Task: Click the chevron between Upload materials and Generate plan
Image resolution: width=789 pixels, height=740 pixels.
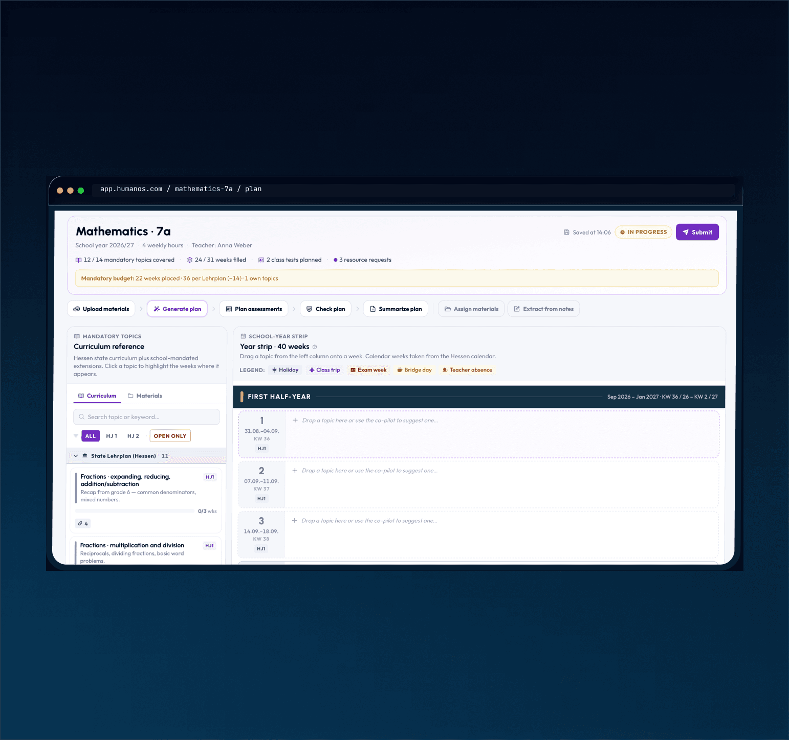Action: pyautogui.click(x=141, y=309)
